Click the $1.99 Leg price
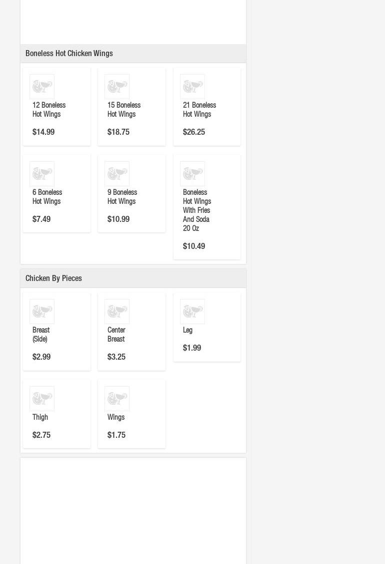385x564 pixels. coord(192,348)
